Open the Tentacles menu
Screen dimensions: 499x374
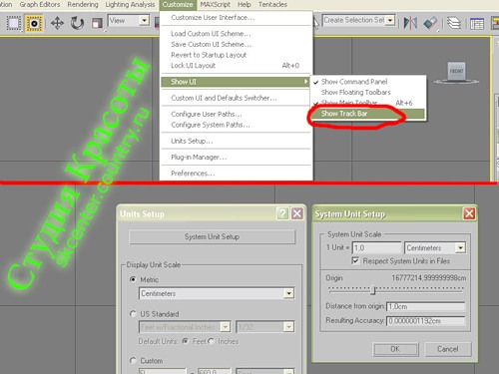(x=272, y=5)
